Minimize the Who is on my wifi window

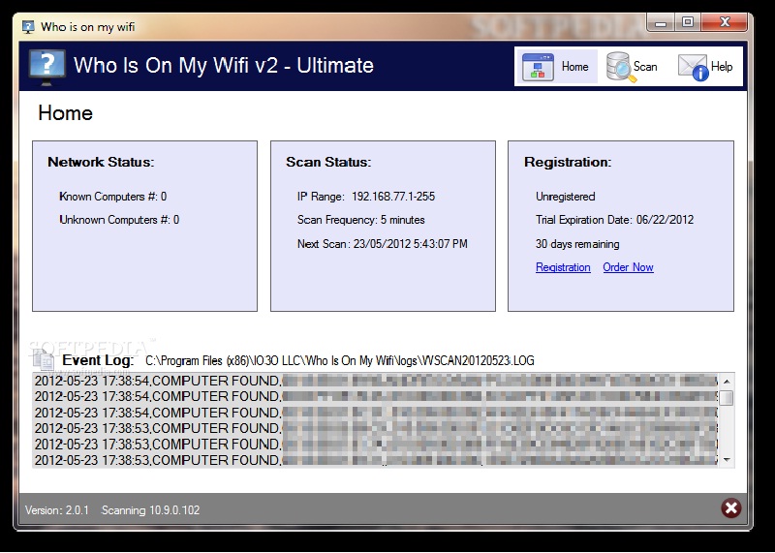tap(662, 22)
